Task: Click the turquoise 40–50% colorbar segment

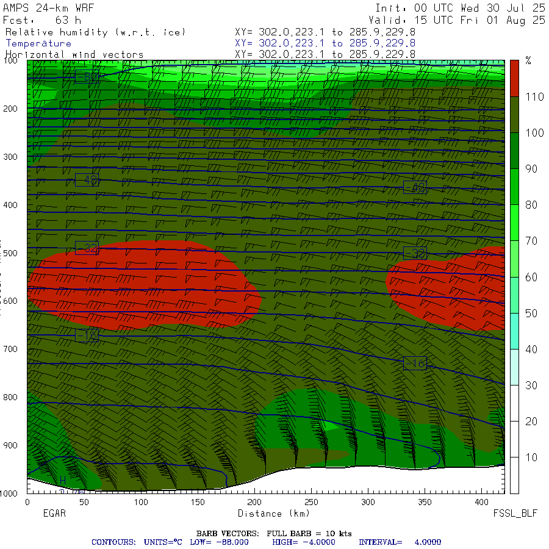Action: [x=514, y=331]
